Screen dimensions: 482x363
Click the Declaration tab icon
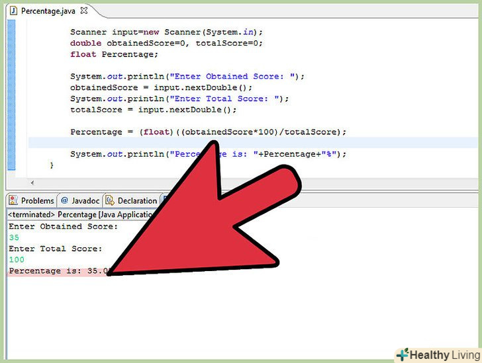coord(110,200)
